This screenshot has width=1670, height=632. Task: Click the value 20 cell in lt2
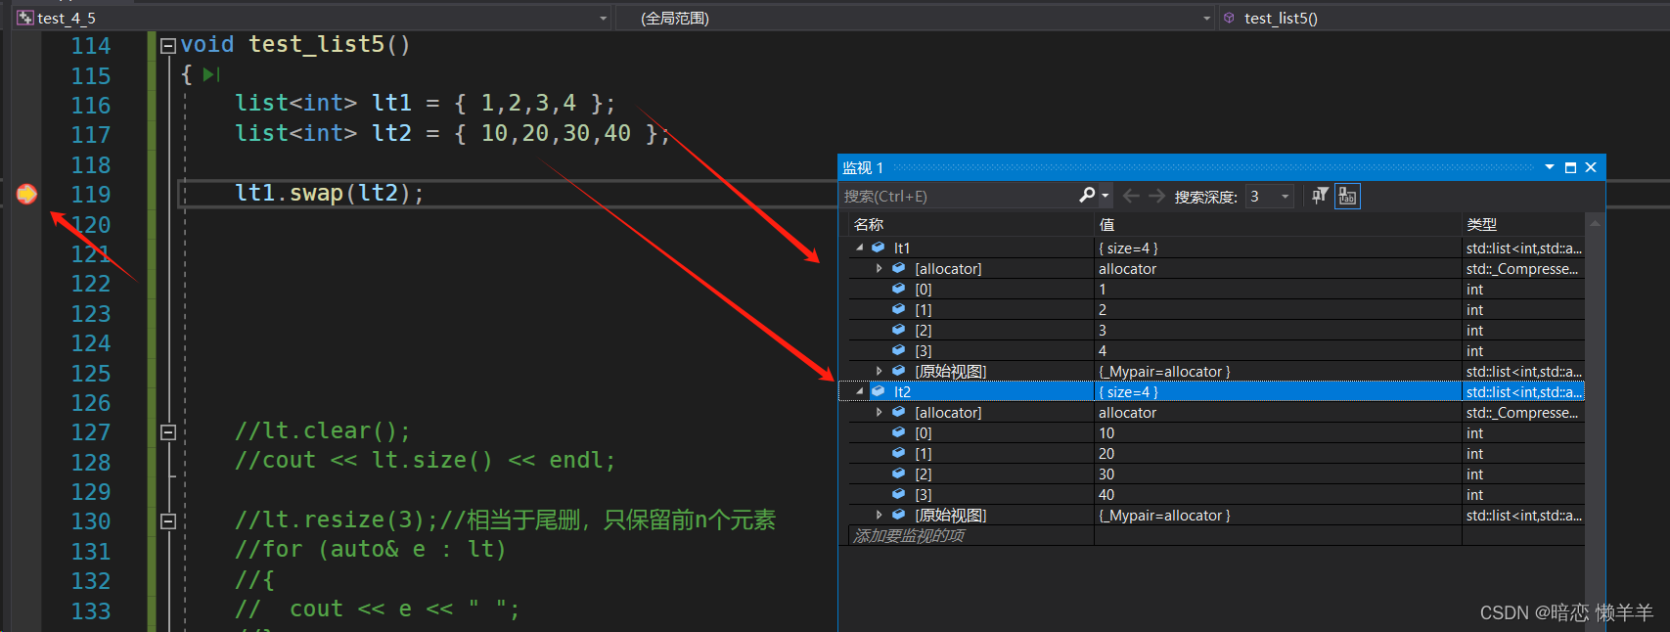[x=1278, y=453]
